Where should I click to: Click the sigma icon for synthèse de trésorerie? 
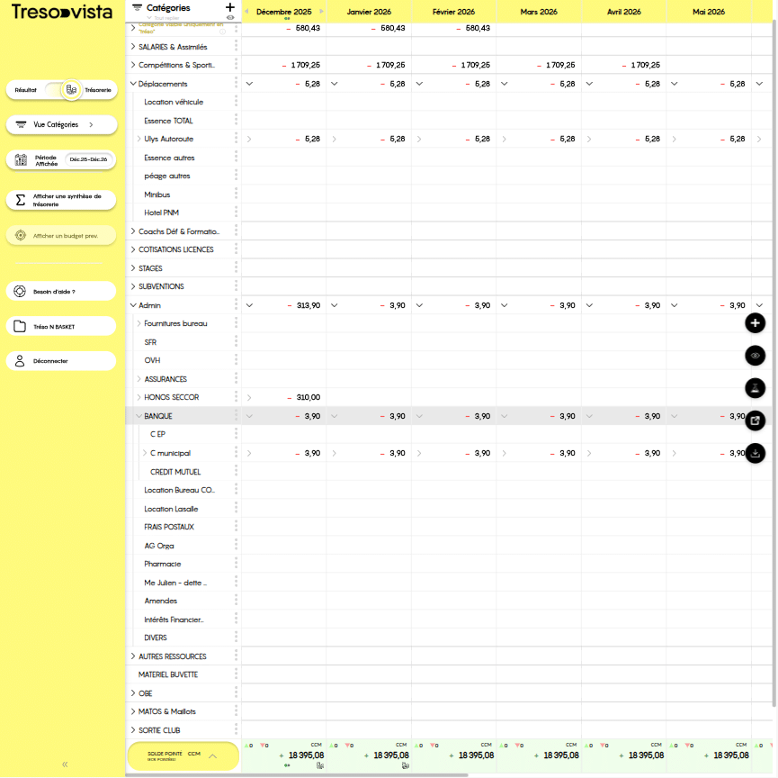pos(21,200)
